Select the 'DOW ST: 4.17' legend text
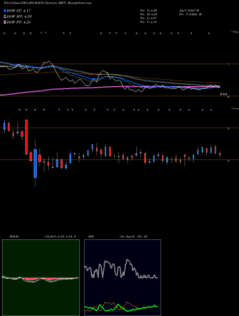Viewport: 239px width, 316px height. click(19, 11)
